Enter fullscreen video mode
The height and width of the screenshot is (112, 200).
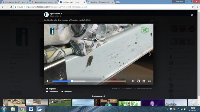tap(144, 81)
